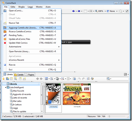The image size is (132, 121).
Task: Click the page layout icon
Action: (85, 11)
